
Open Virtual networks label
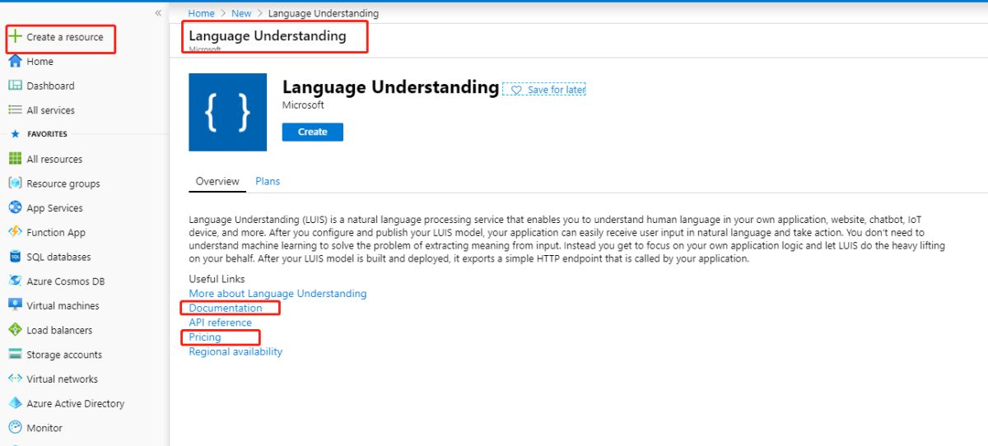[62, 379]
